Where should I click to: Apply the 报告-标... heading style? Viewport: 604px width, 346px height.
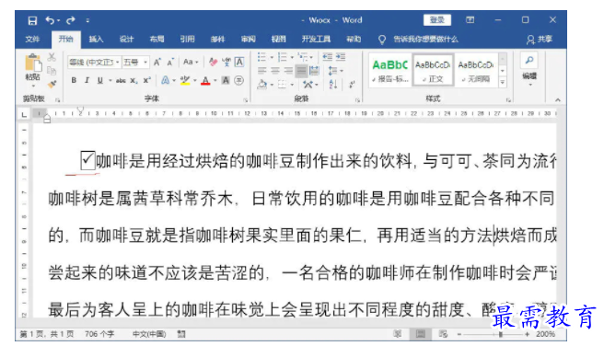(x=389, y=70)
